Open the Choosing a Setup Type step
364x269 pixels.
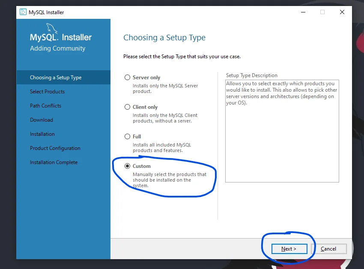[56, 78]
